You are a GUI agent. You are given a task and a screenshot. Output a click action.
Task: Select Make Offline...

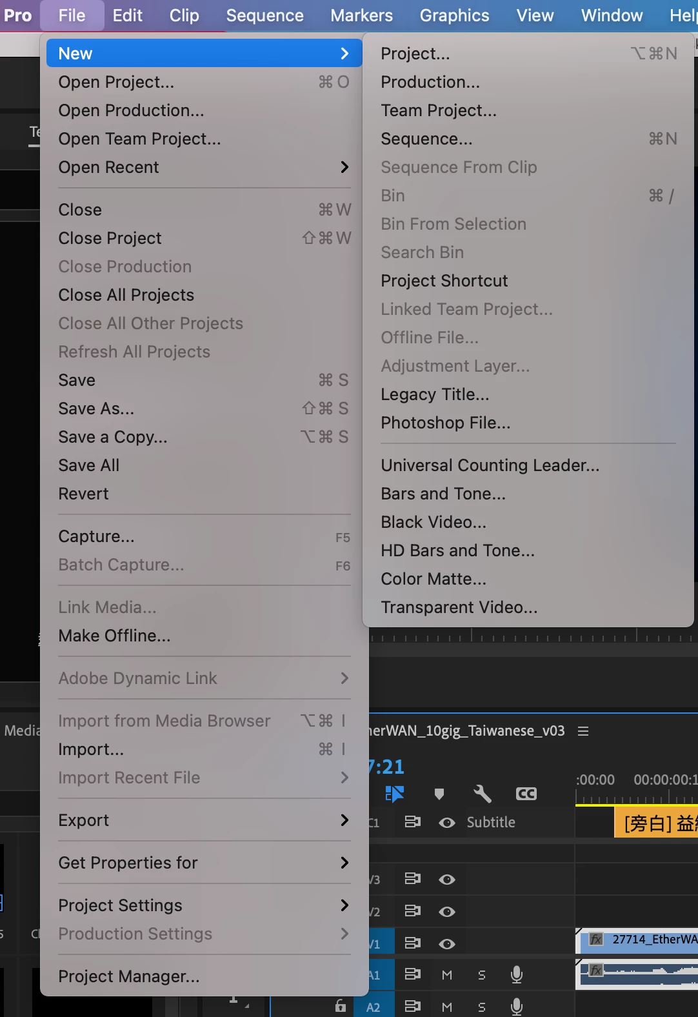[204, 636]
